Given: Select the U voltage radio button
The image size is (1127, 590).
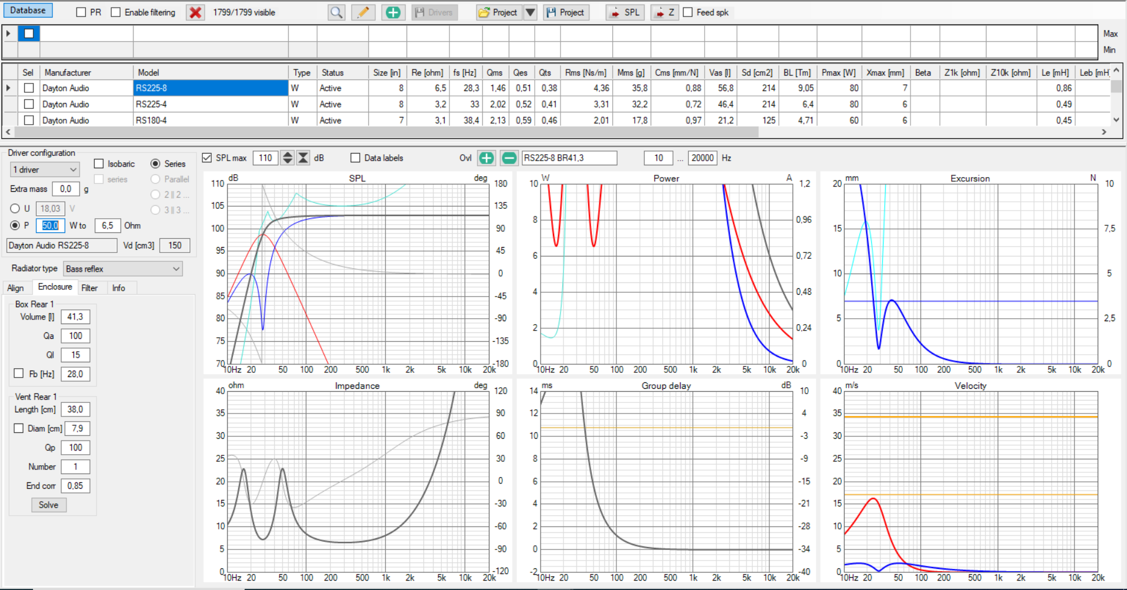Looking at the screenshot, I should pyautogui.click(x=15, y=208).
